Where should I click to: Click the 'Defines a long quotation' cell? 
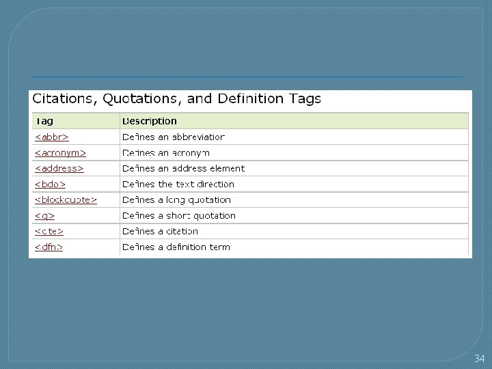(176, 200)
